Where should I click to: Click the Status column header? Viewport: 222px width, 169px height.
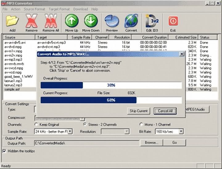point(208,37)
